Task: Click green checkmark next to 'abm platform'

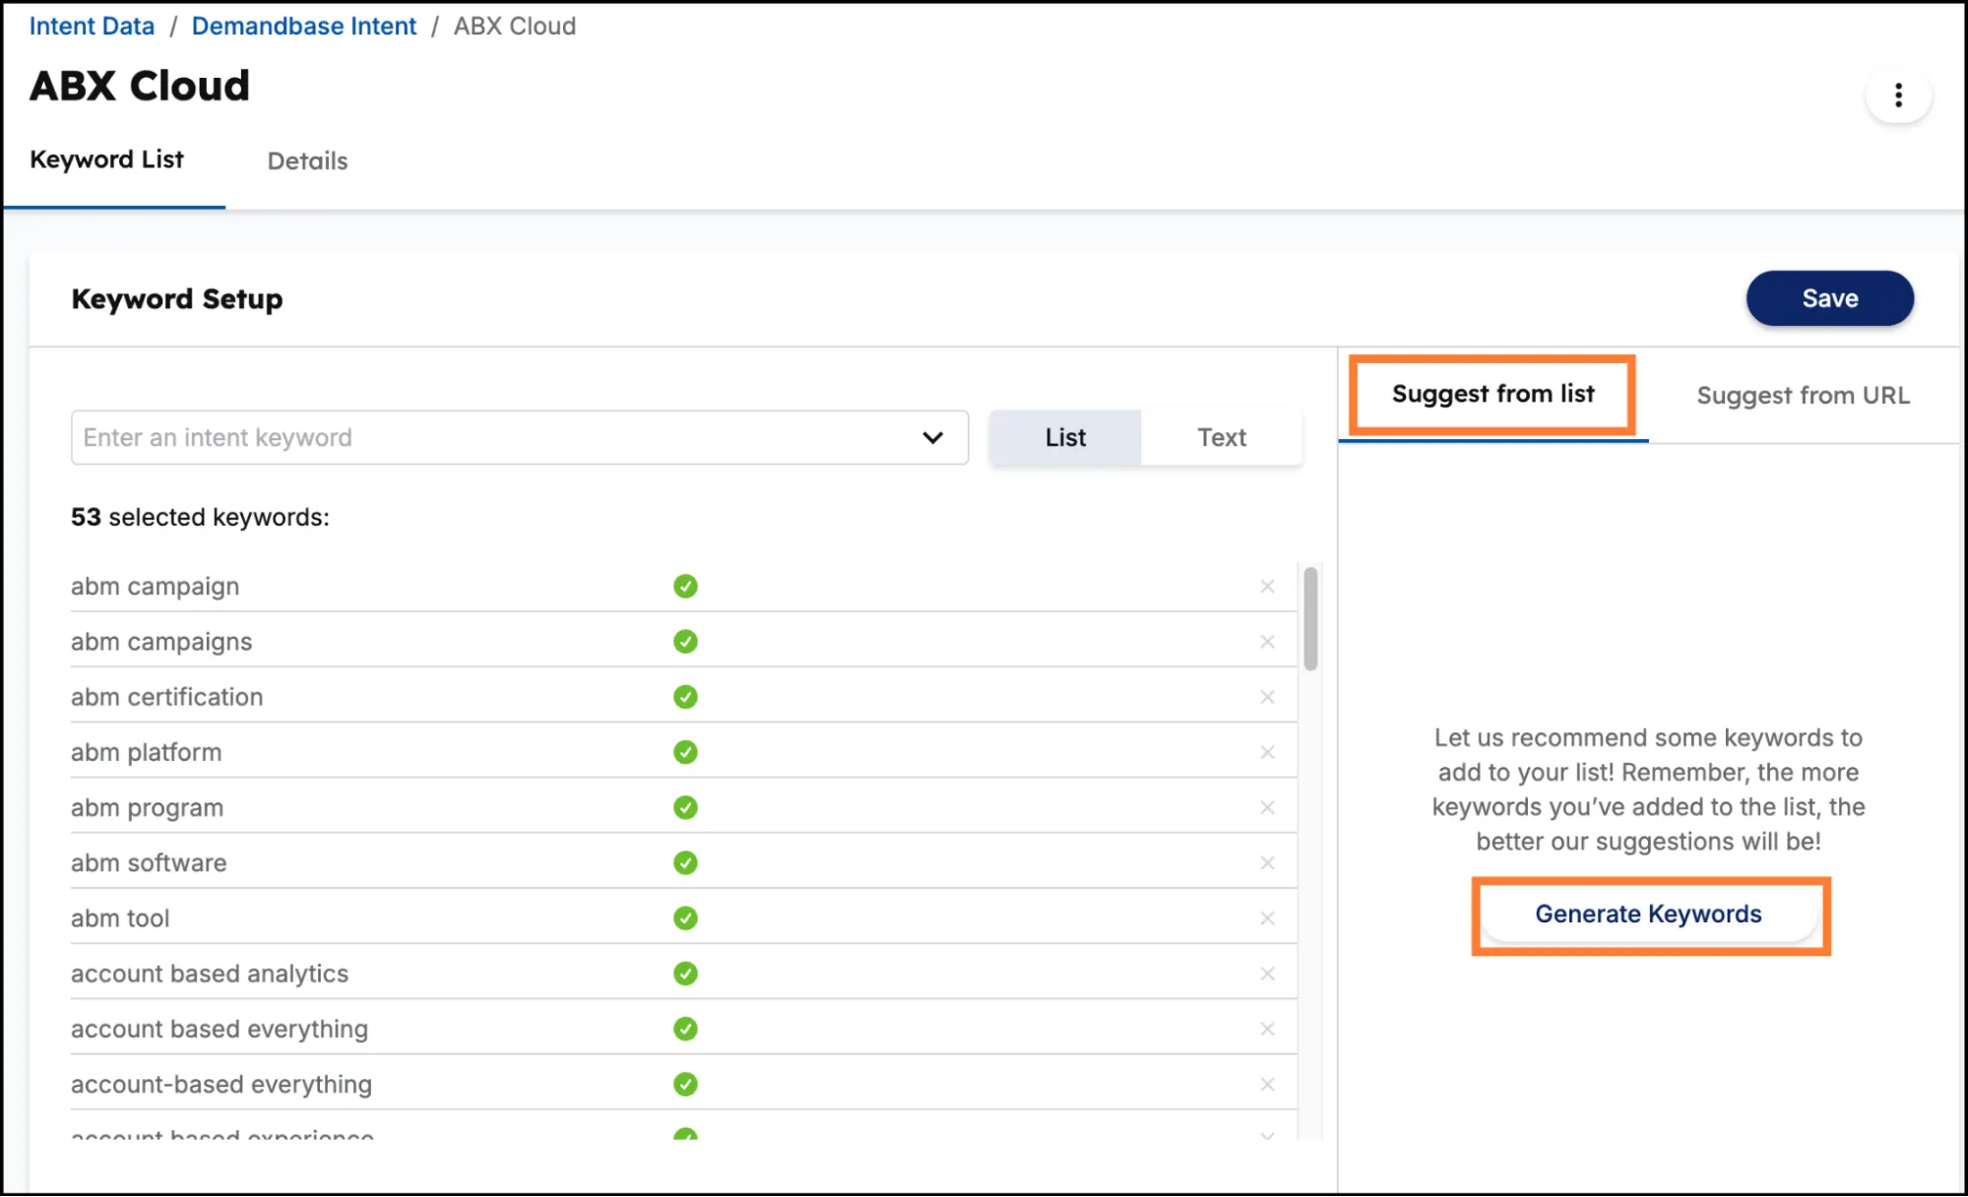Action: pyautogui.click(x=685, y=752)
